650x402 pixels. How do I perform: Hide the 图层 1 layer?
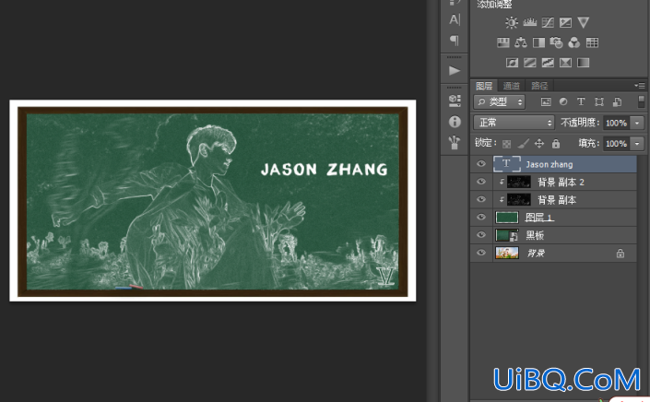click(x=481, y=218)
